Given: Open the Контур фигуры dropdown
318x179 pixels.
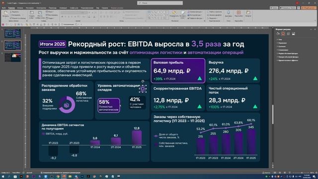Looking at the screenshot, I should tap(194, 15).
